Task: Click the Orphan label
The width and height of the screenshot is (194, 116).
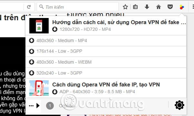Action: point(67,106)
